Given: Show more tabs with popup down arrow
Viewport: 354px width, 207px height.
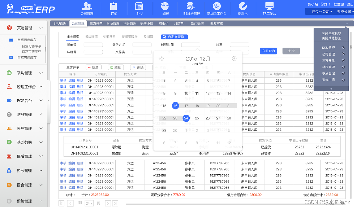Looking at the screenshot, I should (x=331, y=89).
